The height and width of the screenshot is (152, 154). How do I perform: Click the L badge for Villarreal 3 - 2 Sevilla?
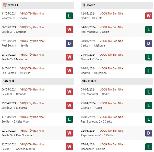click(69, 16)
